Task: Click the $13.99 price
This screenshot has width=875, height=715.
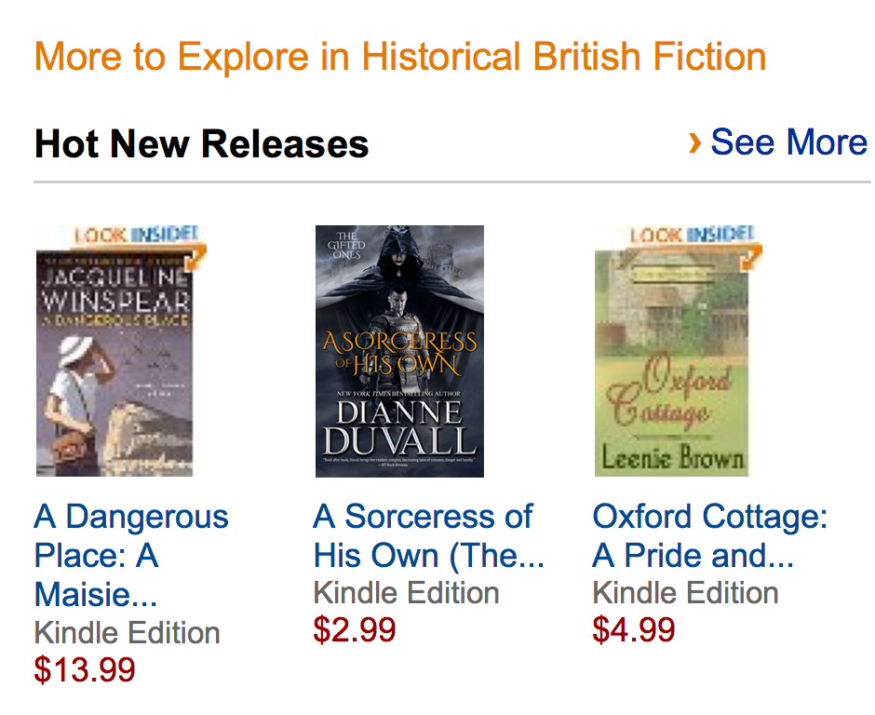Action: click(x=85, y=669)
